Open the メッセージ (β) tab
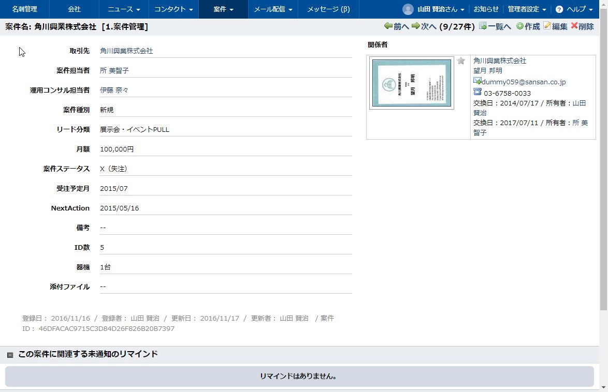Image resolution: width=608 pixels, height=392 pixels. (x=328, y=9)
